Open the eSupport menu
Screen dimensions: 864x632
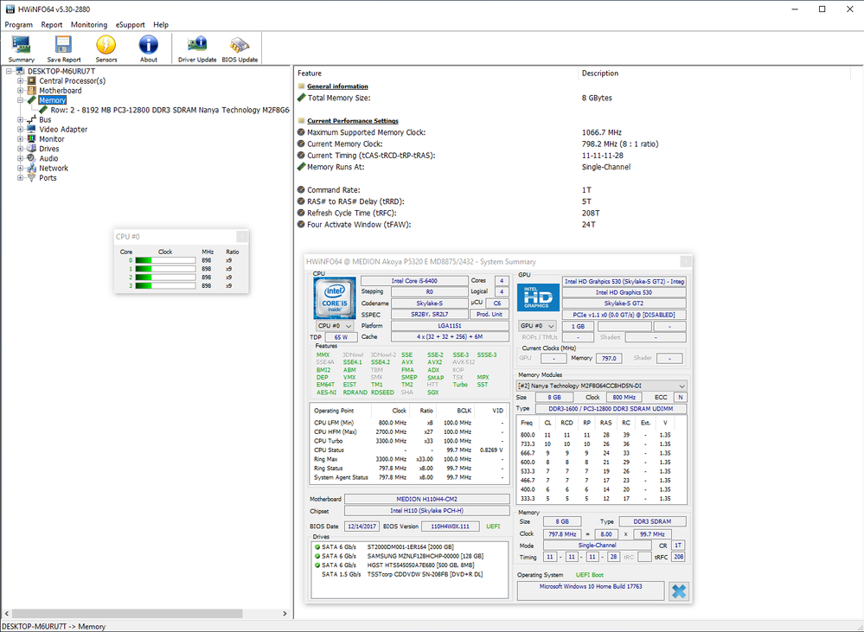click(131, 25)
